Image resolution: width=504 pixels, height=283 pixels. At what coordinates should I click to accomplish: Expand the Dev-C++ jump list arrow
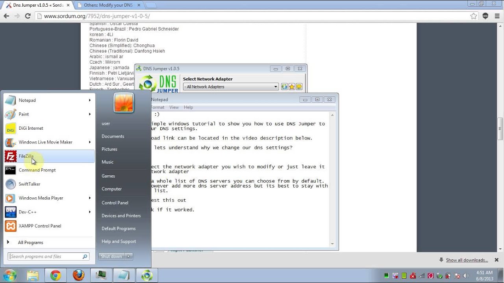pyautogui.click(x=90, y=212)
